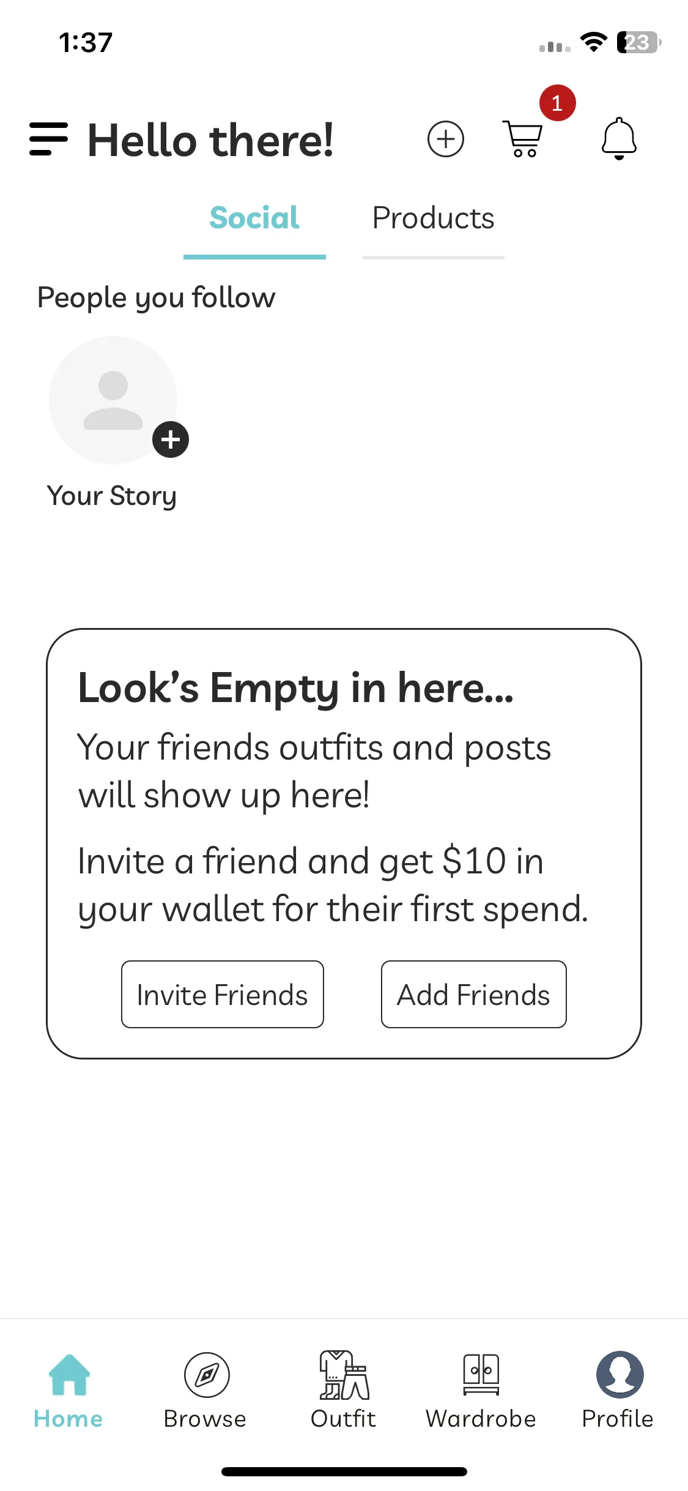This screenshot has width=688, height=1491.
Task: Tap the Your Story label
Action: [112, 496]
